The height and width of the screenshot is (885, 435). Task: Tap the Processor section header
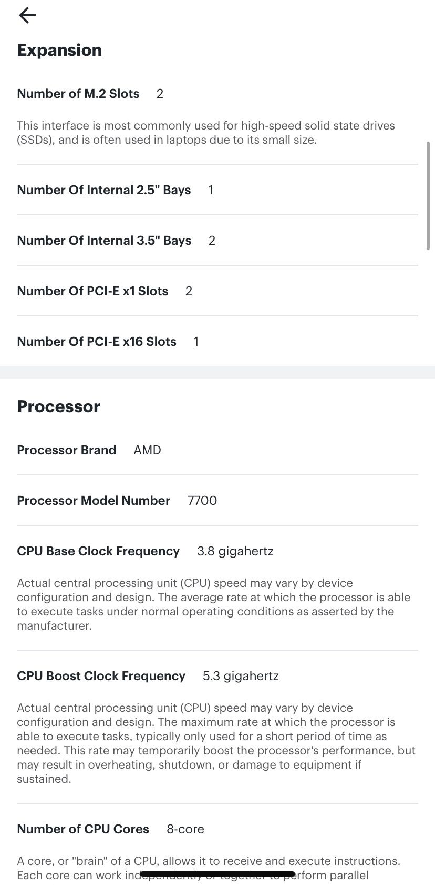pos(58,406)
